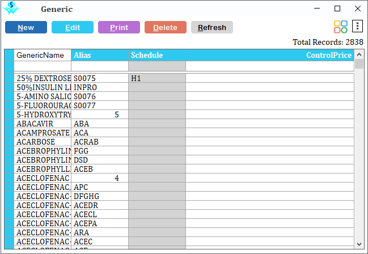Click the Delete button
The width and height of the screenshot is (368, 254).
166,27
